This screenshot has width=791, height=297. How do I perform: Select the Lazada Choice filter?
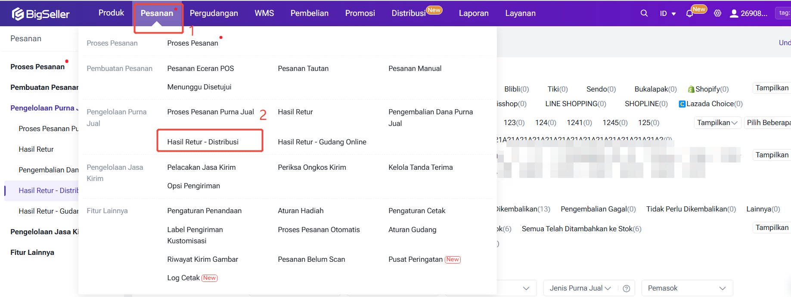pyautogui.click(x=711, y=104)
